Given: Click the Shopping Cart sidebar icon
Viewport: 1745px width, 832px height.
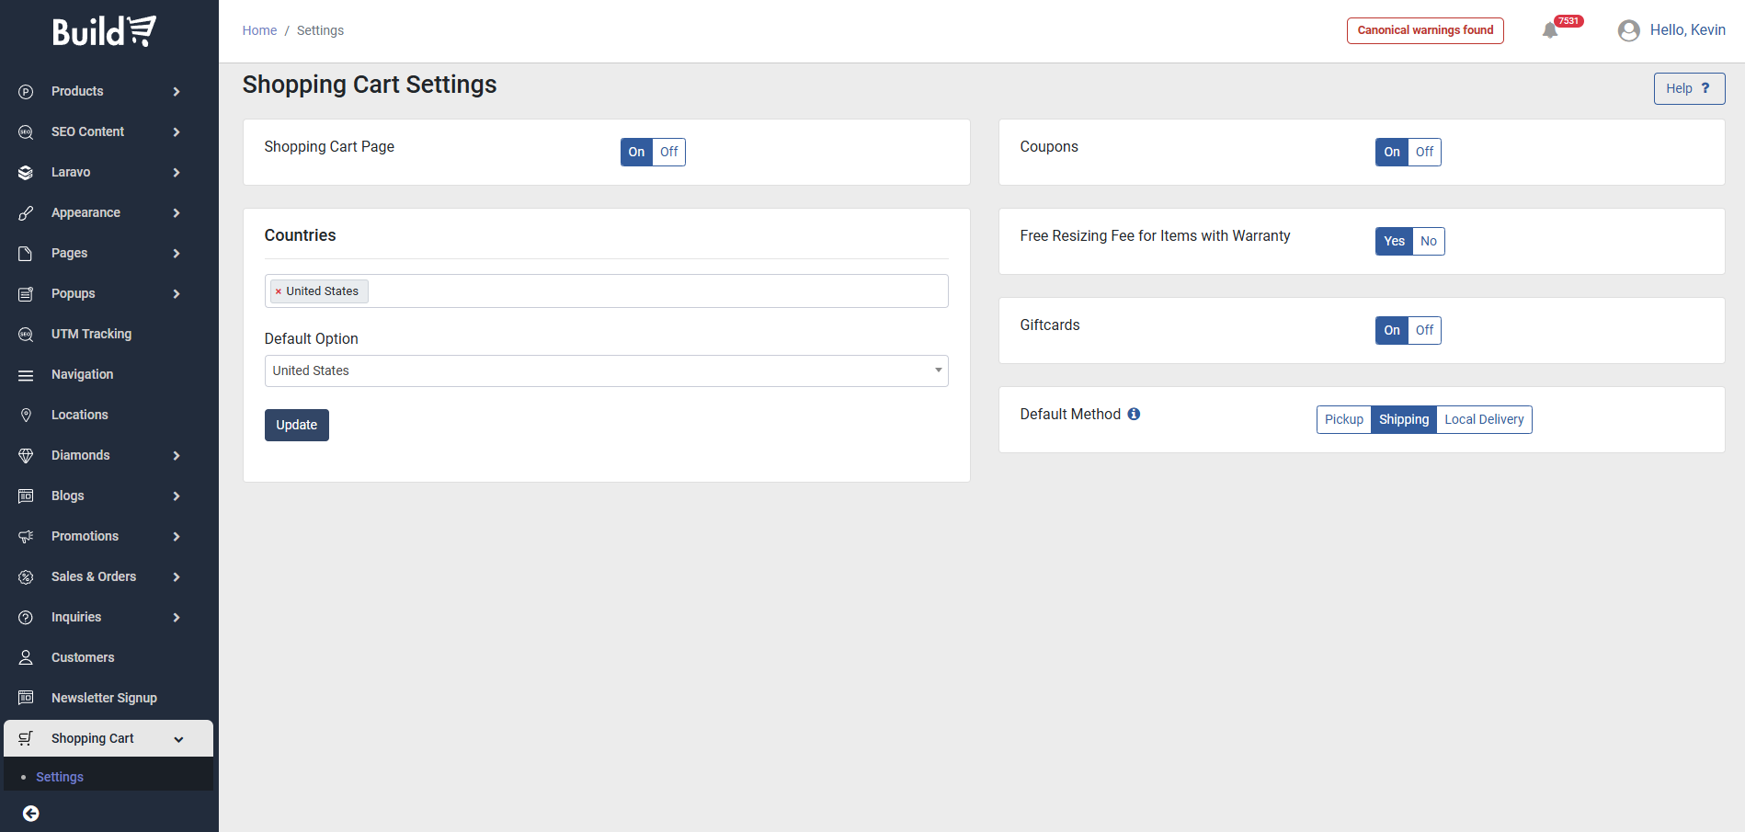Looking at the screenshot, I should point(26,738).
